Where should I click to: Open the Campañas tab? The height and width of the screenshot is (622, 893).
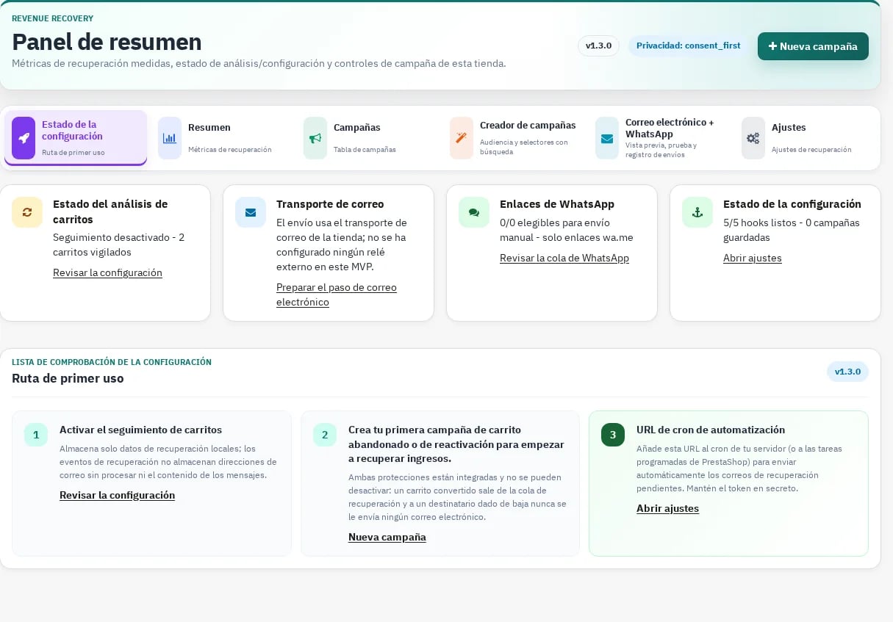pos(367,138)
